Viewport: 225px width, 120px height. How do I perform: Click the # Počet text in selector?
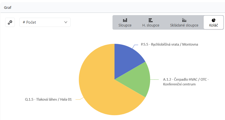click(x=29, y=22)
